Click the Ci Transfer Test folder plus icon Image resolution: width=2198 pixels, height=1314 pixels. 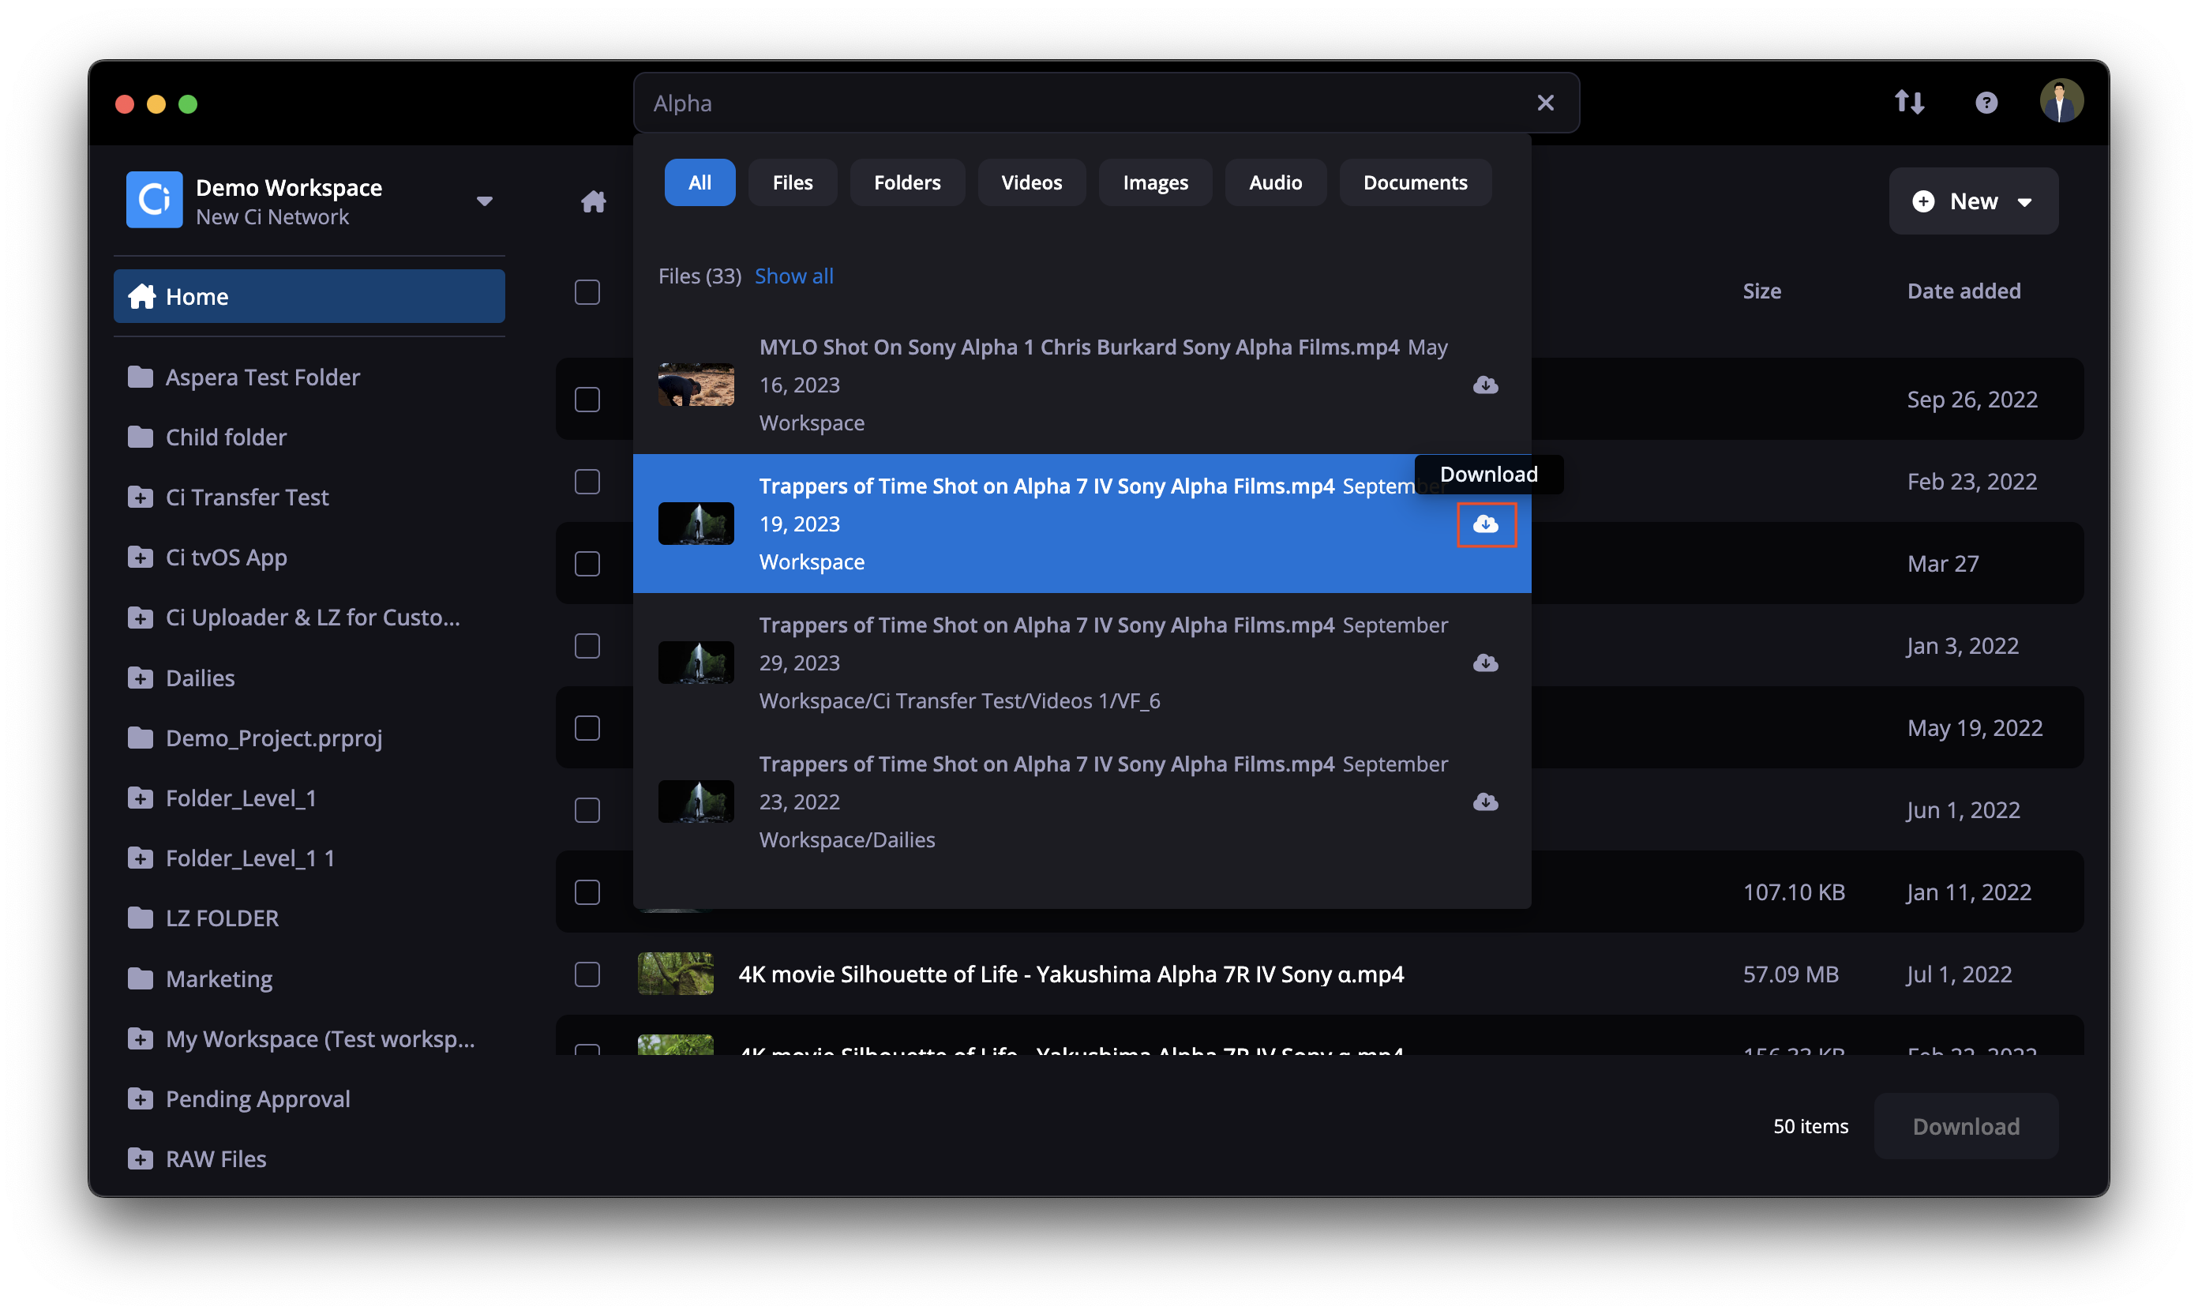(x=140, y=497)
